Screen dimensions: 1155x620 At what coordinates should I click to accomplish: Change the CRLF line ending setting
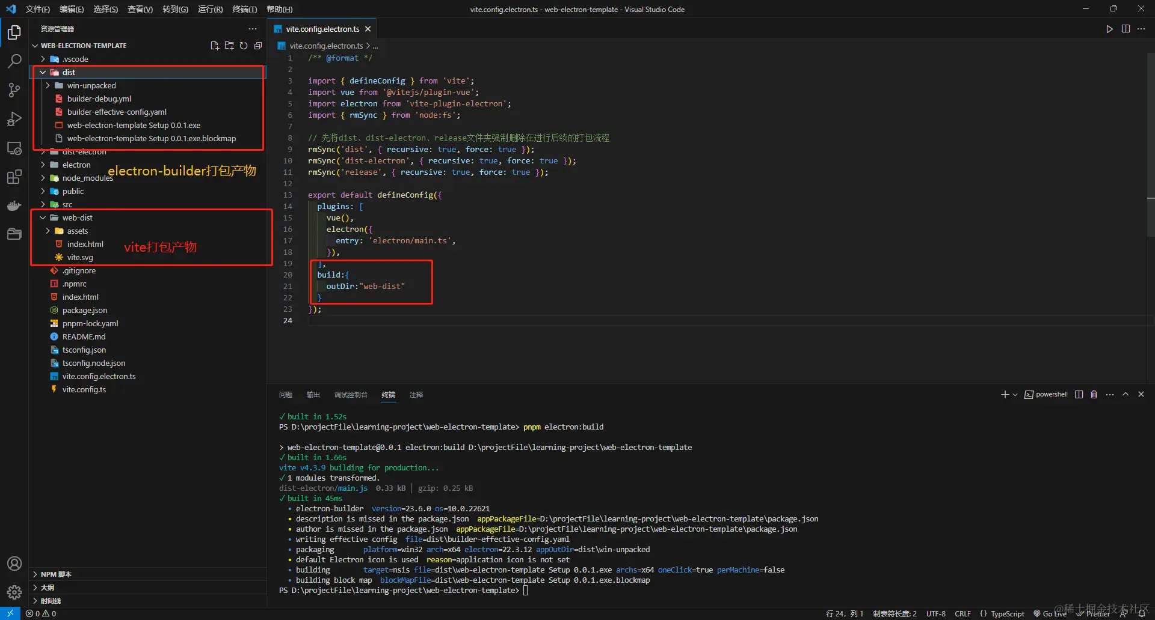pos(962,613)
